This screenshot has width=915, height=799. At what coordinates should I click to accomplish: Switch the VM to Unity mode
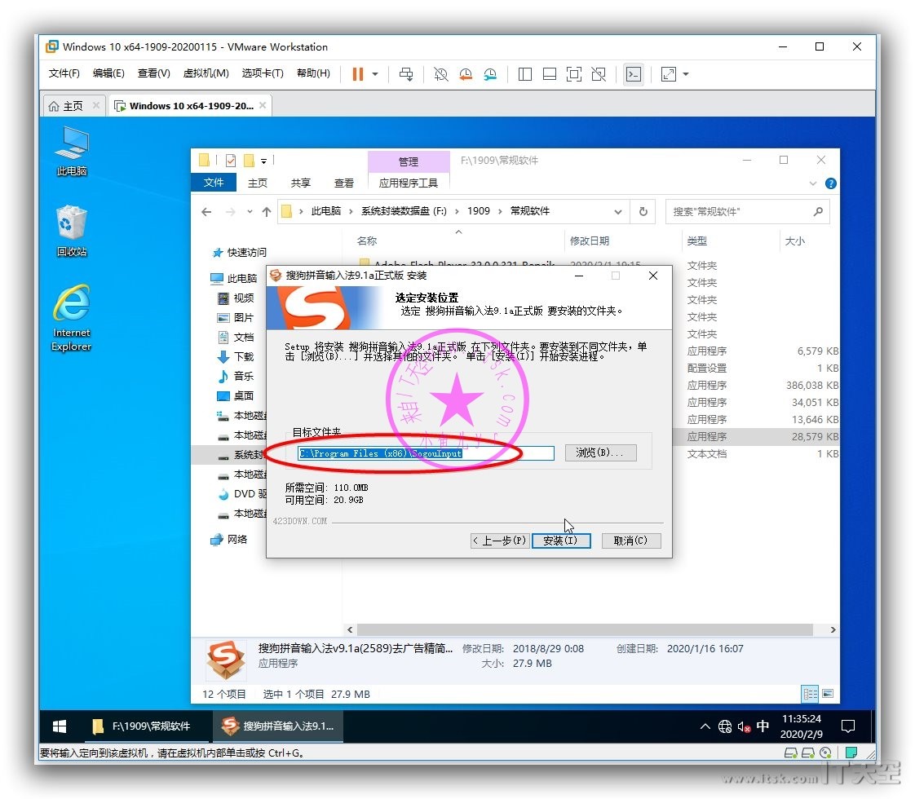tap(599, 74)
